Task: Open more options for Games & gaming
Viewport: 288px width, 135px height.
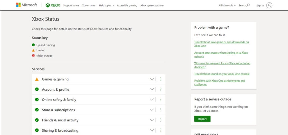Action: 161,79
